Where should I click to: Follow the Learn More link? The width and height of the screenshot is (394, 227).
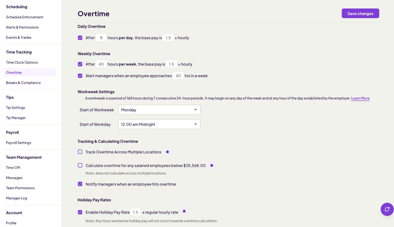(360, 98)
